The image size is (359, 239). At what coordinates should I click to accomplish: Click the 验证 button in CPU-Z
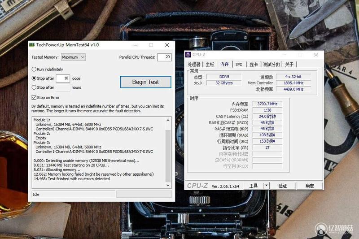pos(283,186)
